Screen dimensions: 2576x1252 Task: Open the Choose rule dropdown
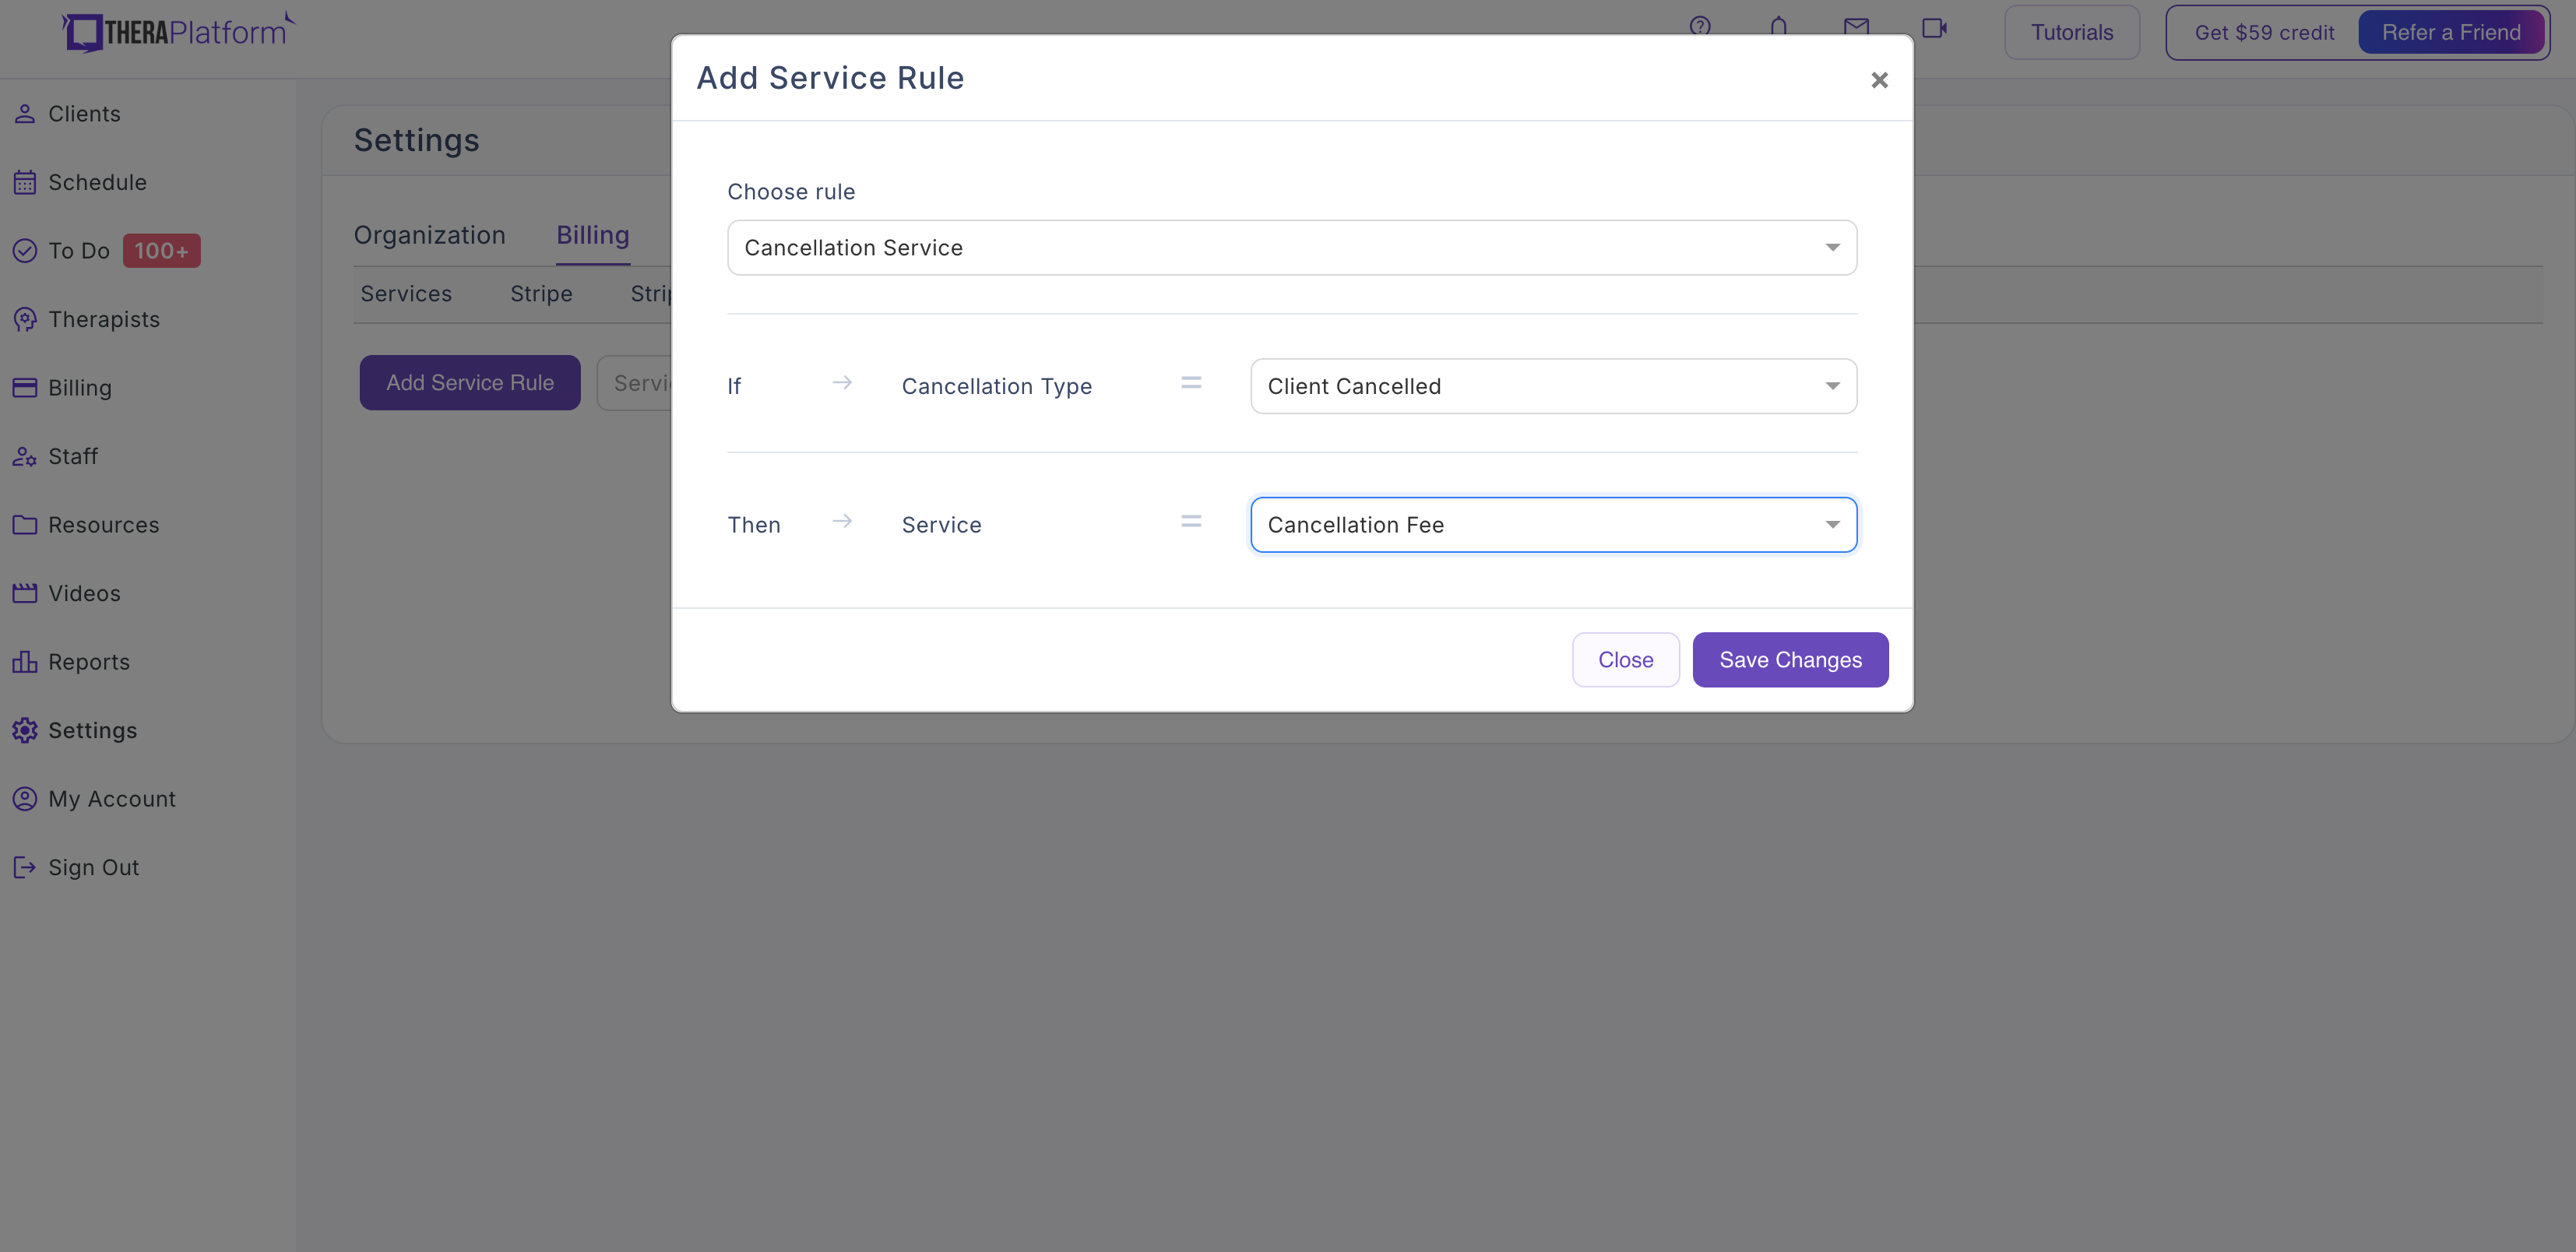click(x=1292, y=247)
